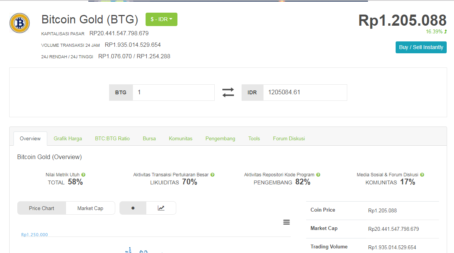
Task: Click the Bitcoin Gold coin logo
Action: tap(20, 23)
